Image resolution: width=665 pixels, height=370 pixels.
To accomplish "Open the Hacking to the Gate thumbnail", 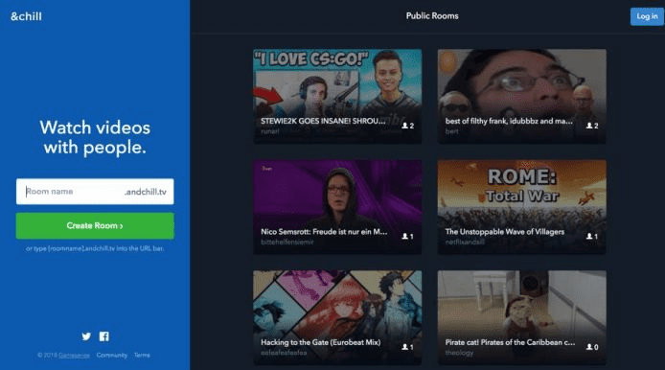I will click(337, 317).
